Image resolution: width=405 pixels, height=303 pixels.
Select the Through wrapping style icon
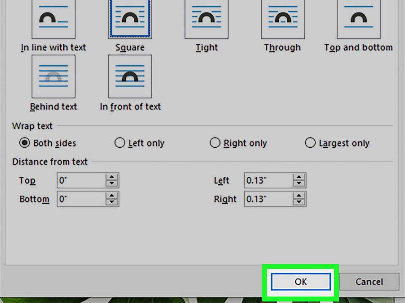point(283,19)
